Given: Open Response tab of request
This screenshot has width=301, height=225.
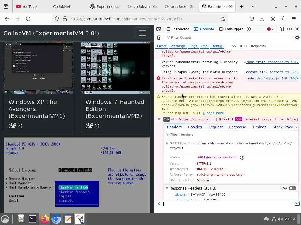Looking at the screenshot, I should tap(237, 127).
